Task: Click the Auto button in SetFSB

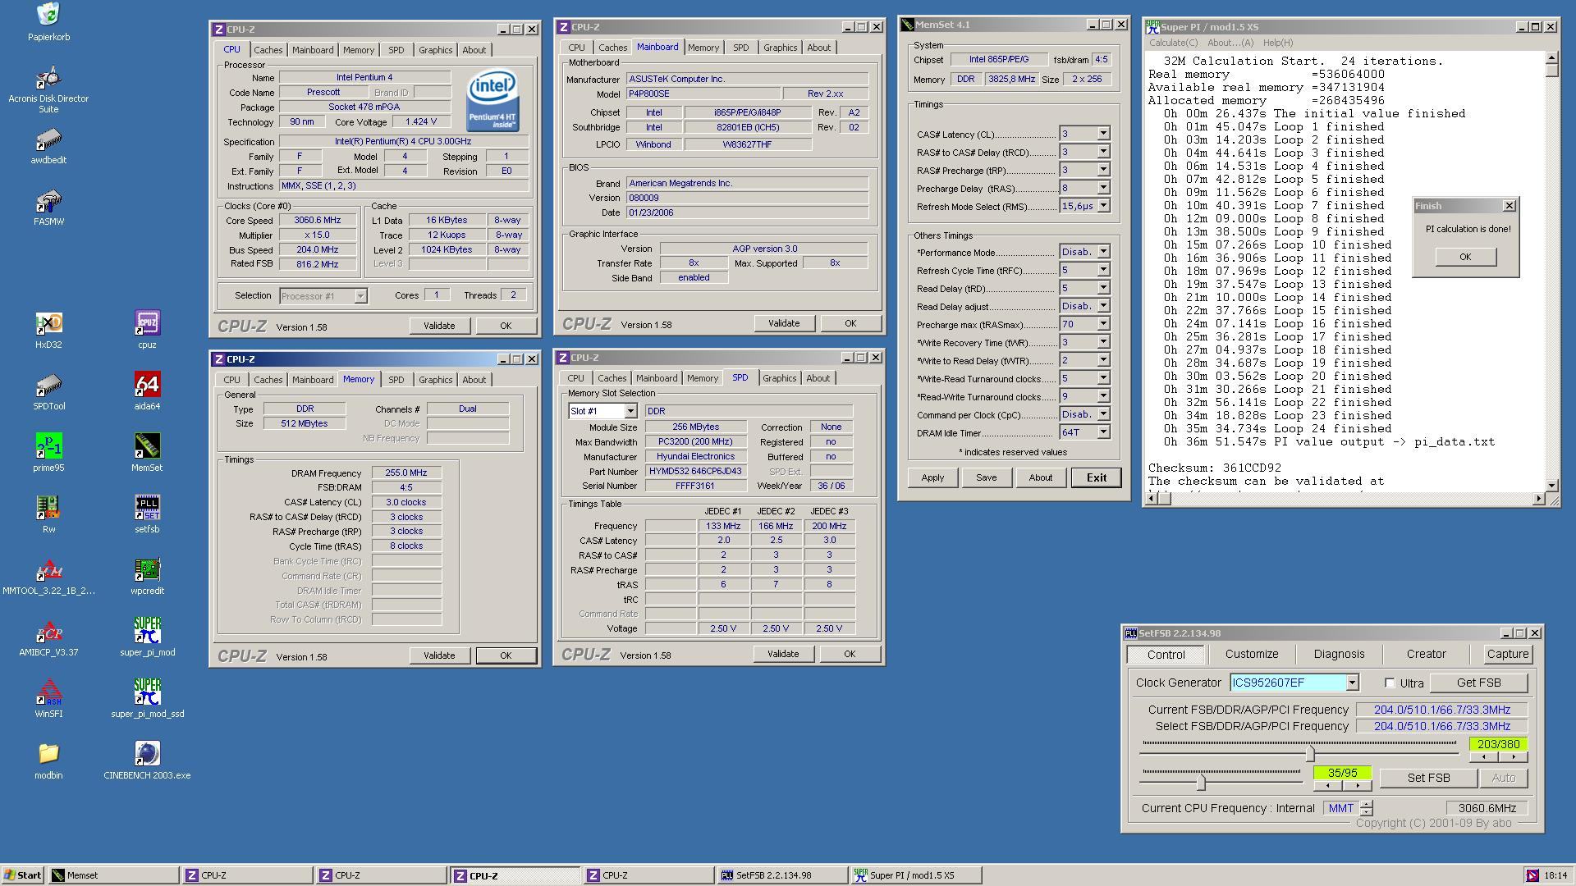Action: tap(1503, 778)
